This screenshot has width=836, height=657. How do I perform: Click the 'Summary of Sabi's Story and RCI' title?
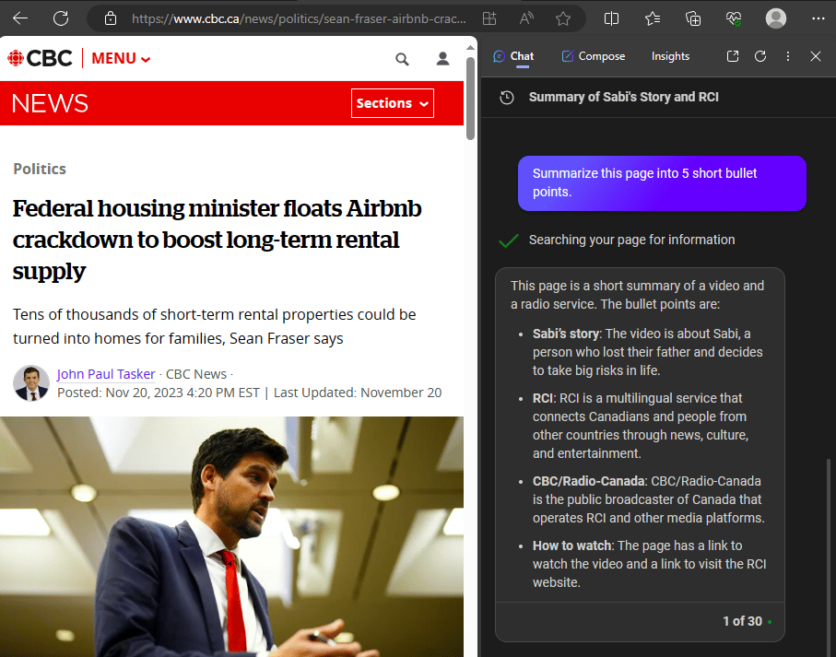pyautogui.click(x=623, y=97)
